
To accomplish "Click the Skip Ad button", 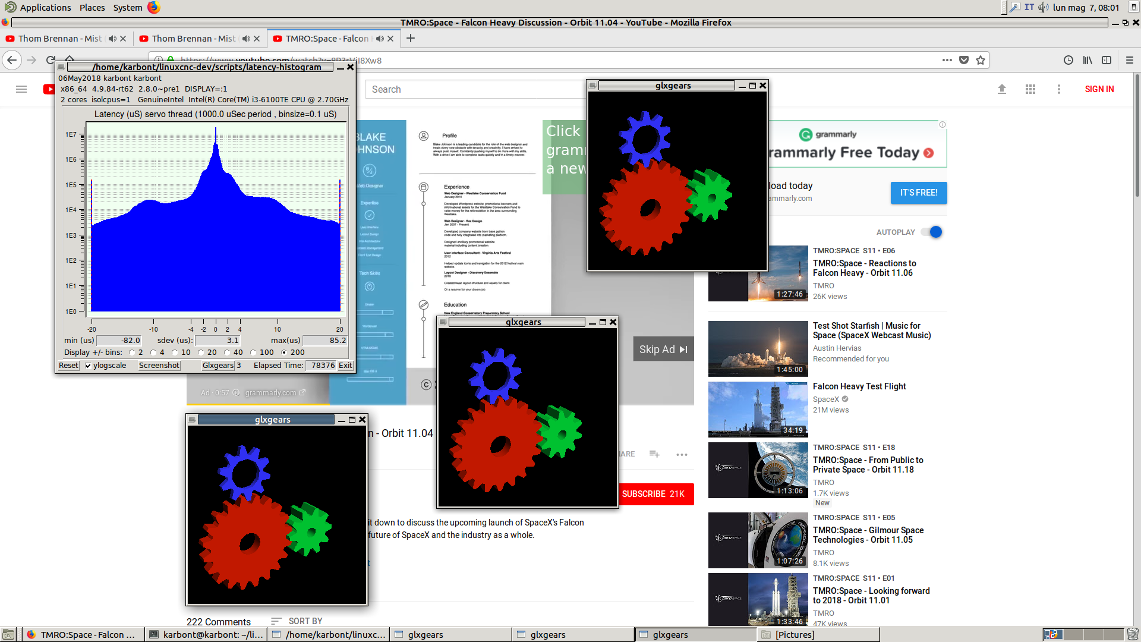I will point(663,350).
